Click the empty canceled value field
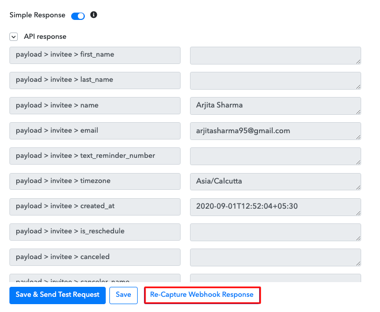Screen dimensions: 380x312 (x=275, y=257)
